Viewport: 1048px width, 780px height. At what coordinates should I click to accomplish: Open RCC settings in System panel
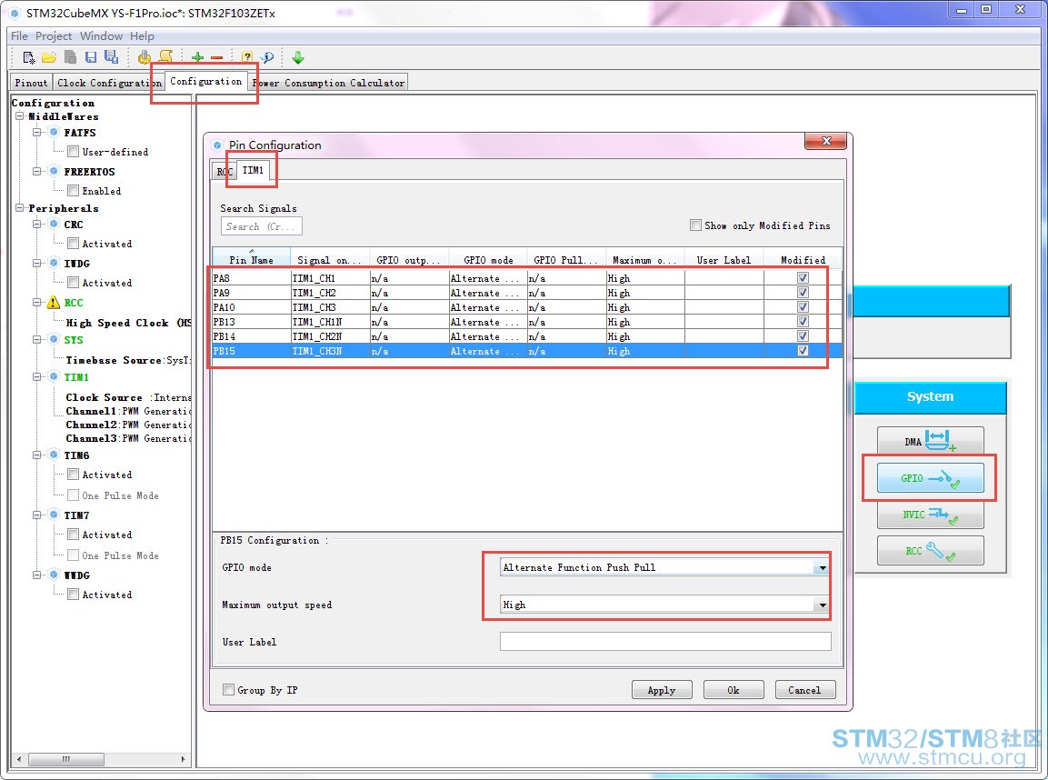point(930,551)
